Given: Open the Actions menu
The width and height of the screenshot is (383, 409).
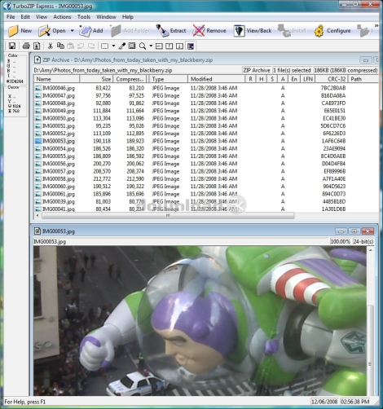Looking at the screenshot, I should [x=62, y=17].
